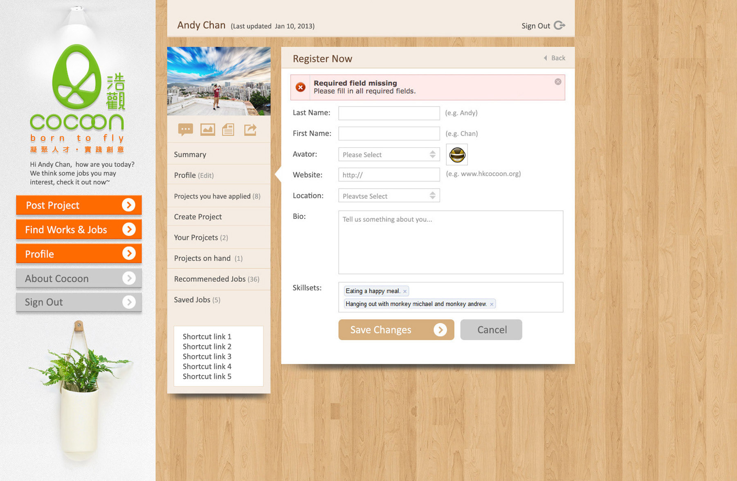The height and width of the screenshot is (481, 737).
Task: Open the Avator 'Please Select' dropdown
Action: 389,154
